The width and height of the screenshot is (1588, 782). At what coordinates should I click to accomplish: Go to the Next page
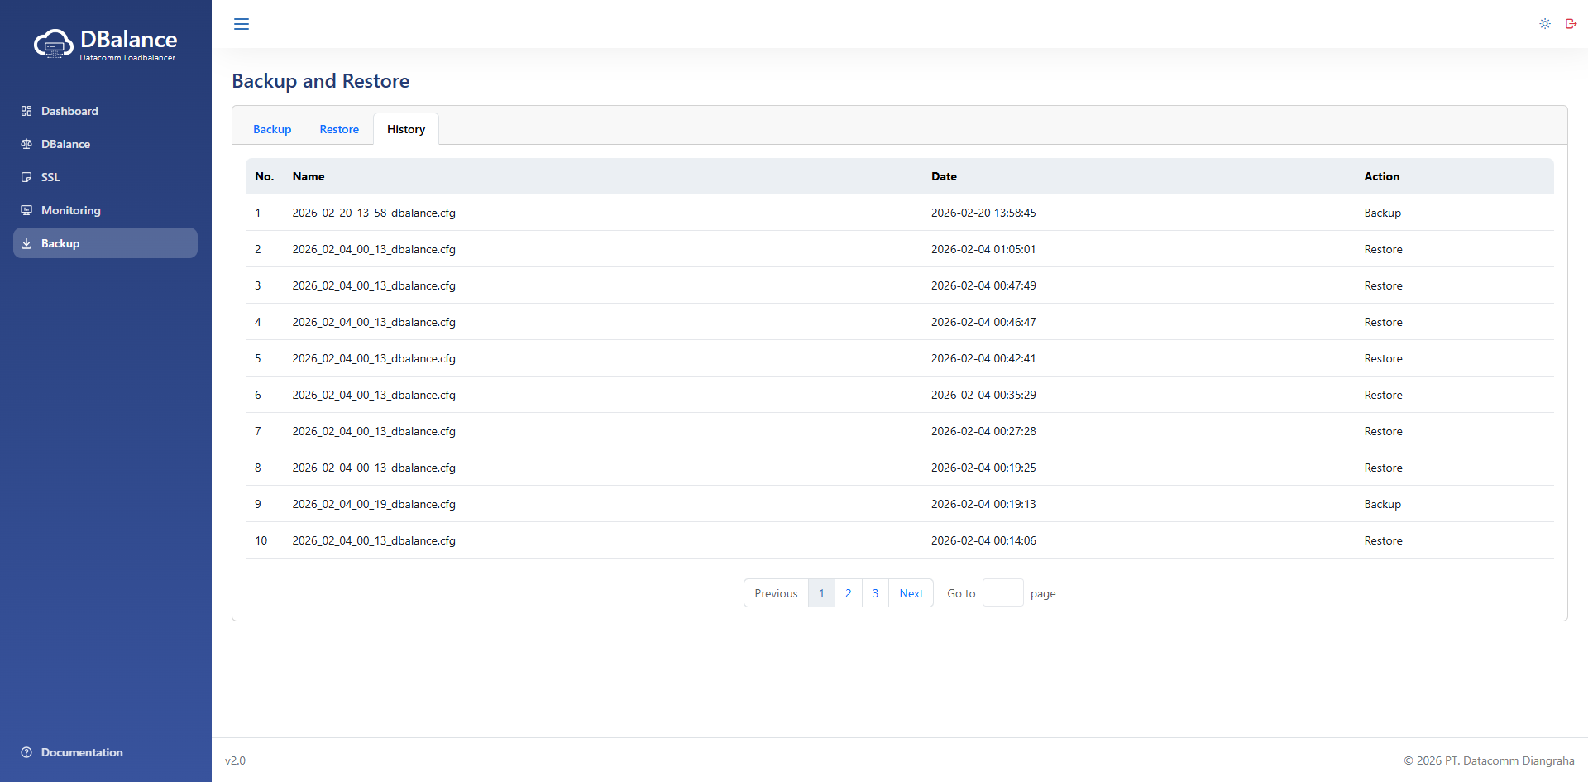(x=911, y=593)
